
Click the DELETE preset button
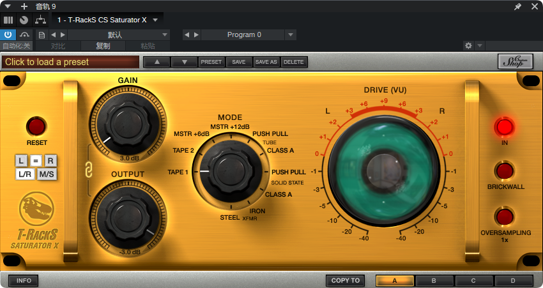294,62
